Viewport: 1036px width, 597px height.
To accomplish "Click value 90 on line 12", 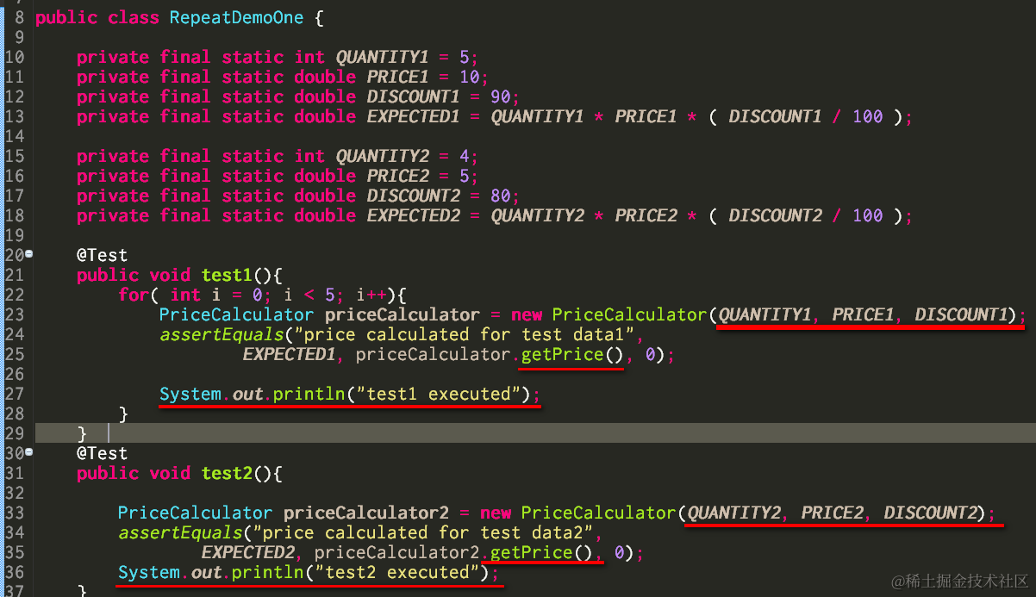I will pyautogui.click(x=501, y=96).
